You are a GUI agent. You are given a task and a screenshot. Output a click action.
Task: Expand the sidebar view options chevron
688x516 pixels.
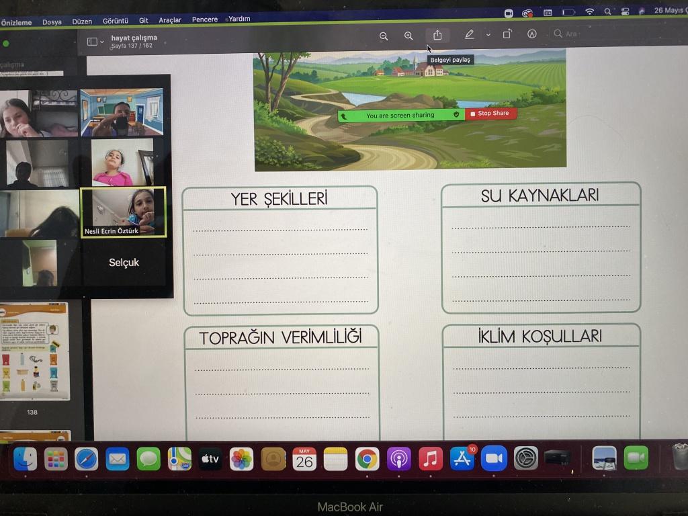click(x=102, y=42)
